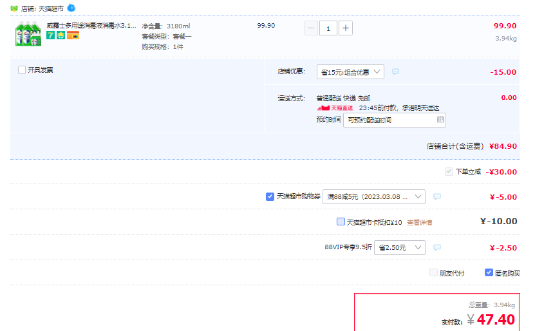Screen dimensions: 544x331
Task: Click the green store icon before 店铺
Action: pos(14,8)
